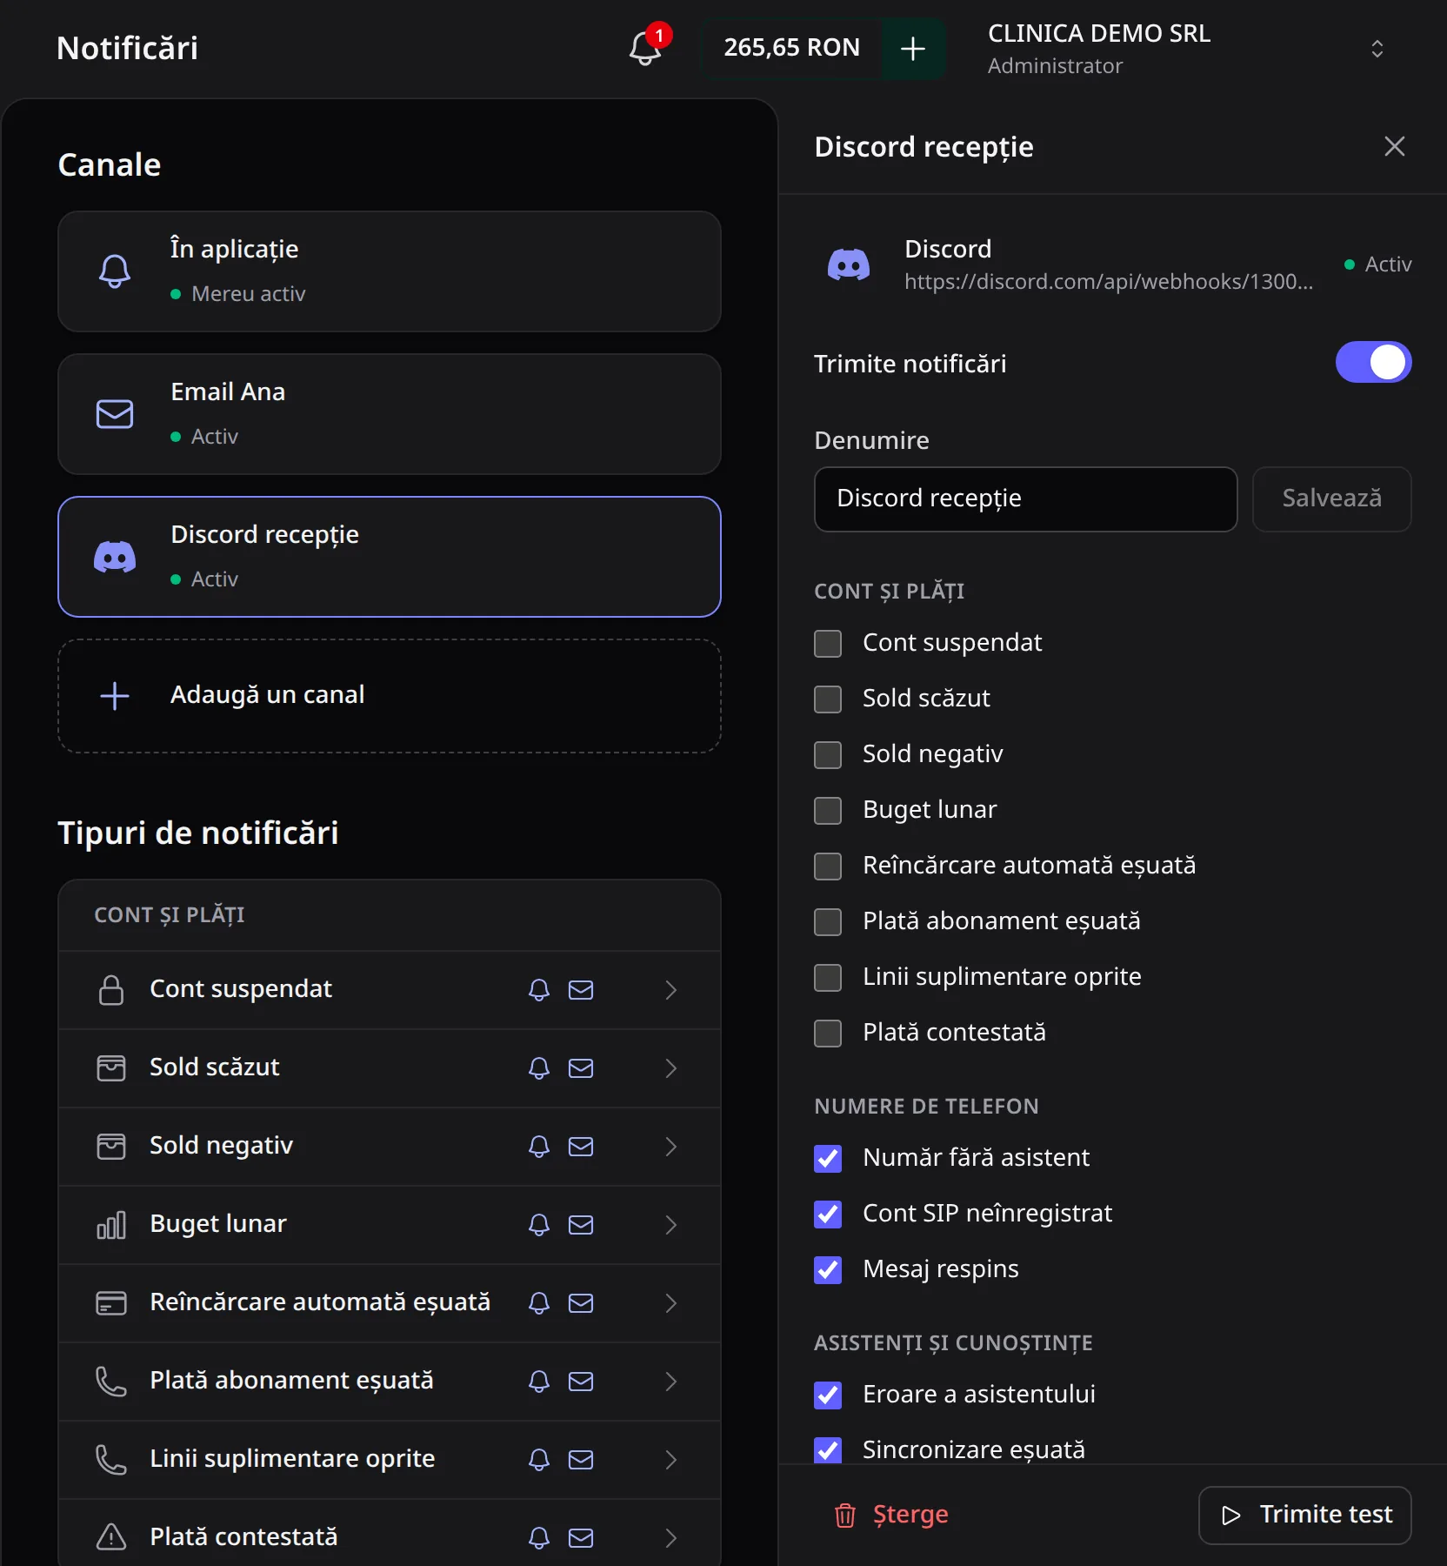1447x1566 pixels.
Task: Click the phone icon beside Plată abonament eșuată
Action: click(111, 1382)
